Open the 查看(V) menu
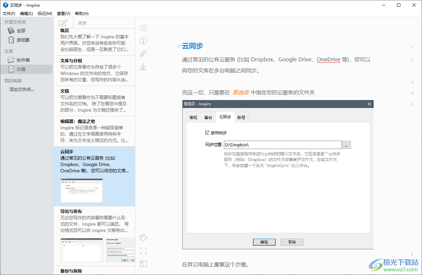This screenshot has height=275, width=422. (x=63, y=14)
